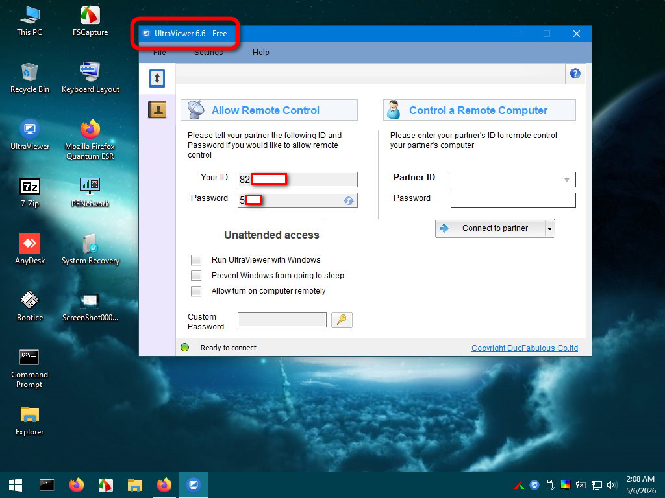665x498 pixels.
Task: Expand the Partner ID dropdown arrow
Action: [566, 180]
